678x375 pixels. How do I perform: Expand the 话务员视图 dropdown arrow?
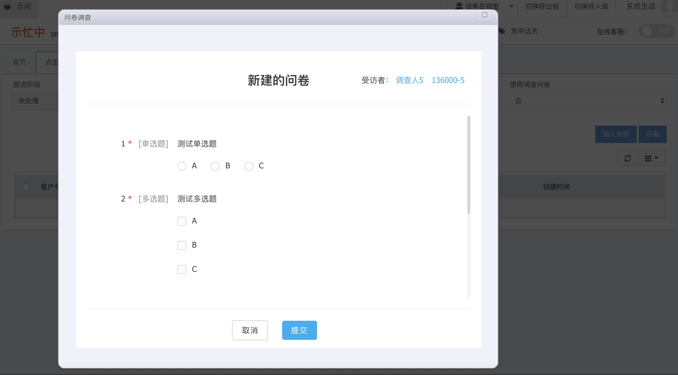511,6
